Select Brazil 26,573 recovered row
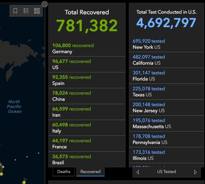The width and height of the screenshot is (205, 184). tap(87, 159)
